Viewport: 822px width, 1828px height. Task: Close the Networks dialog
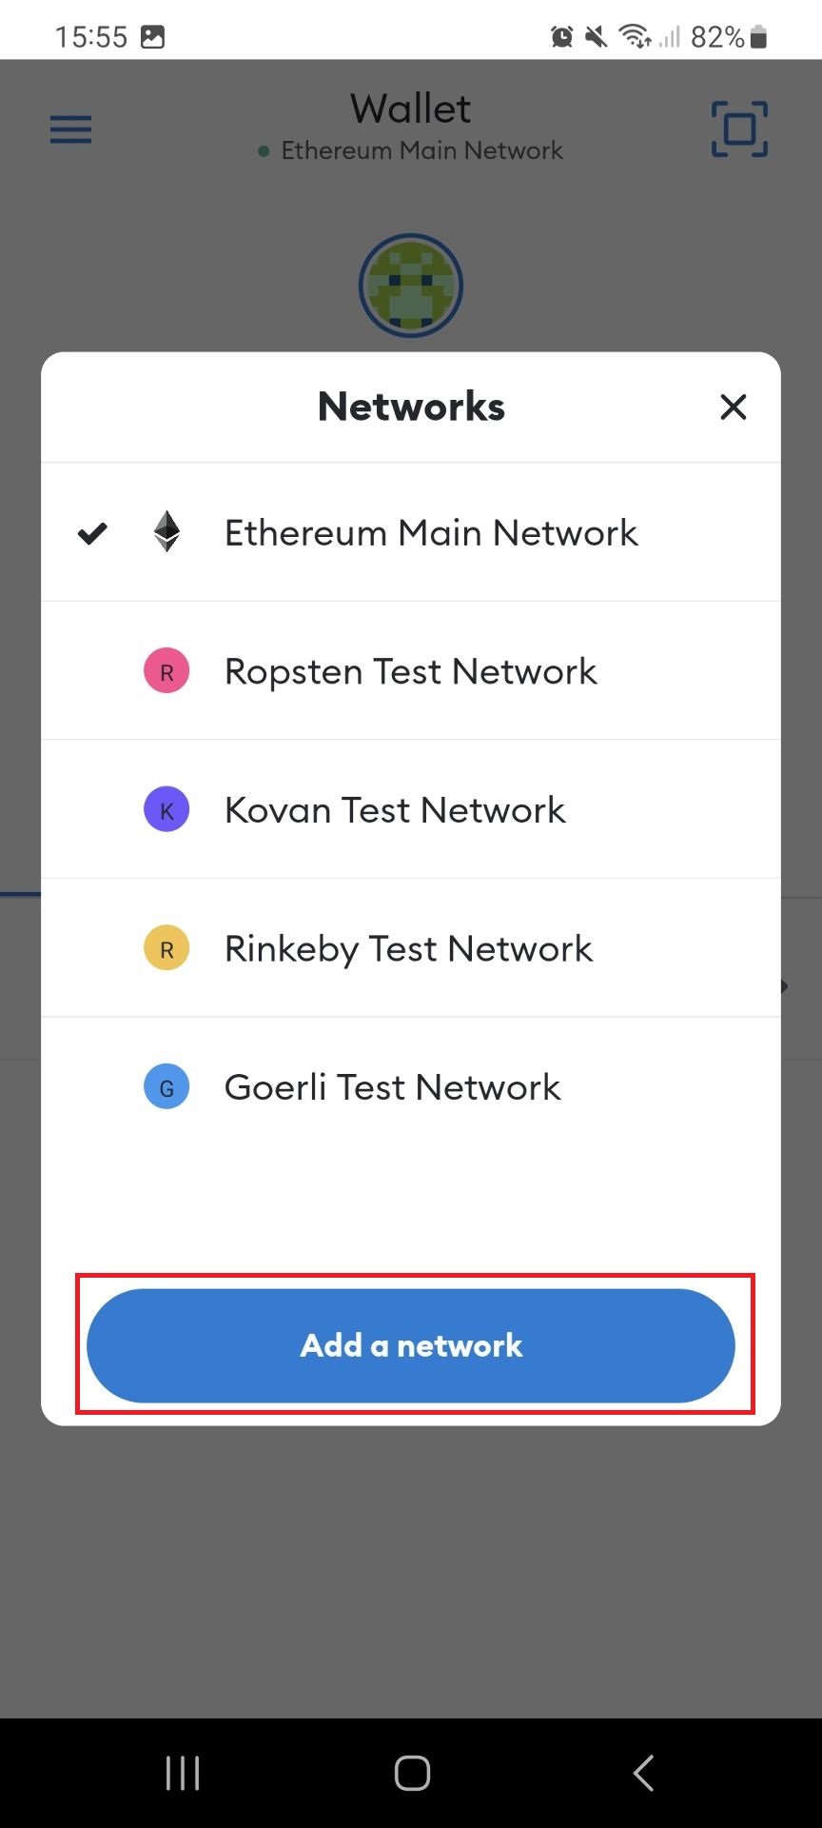click(733, 407)
